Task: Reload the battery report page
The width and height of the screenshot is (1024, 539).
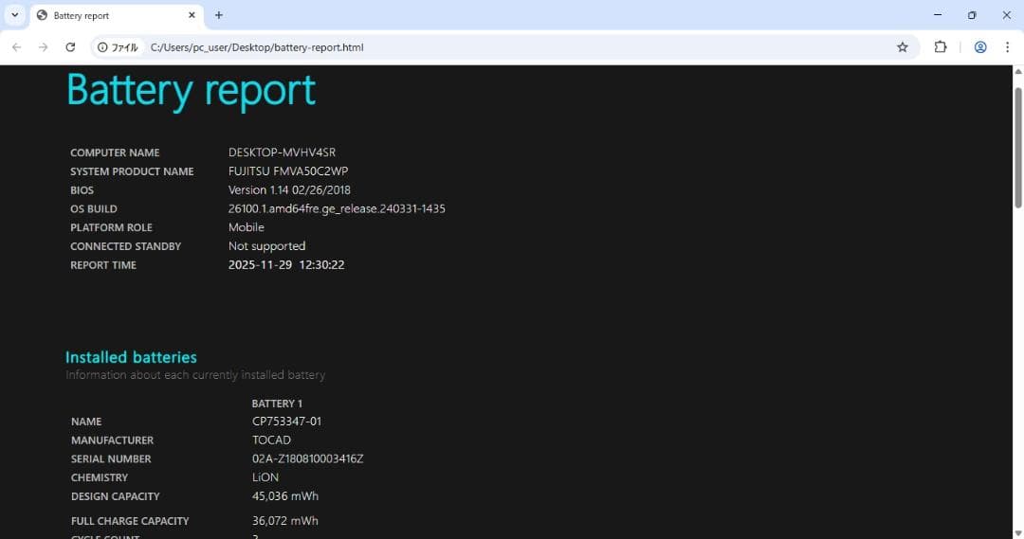Action: 70,47
